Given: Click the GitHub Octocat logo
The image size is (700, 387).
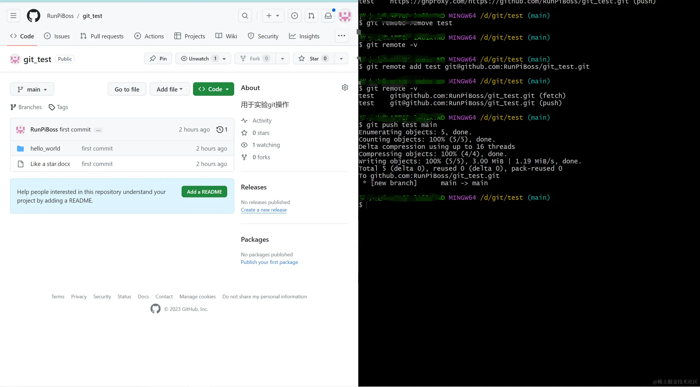Looking at the screenshot, I should point(33,16).
